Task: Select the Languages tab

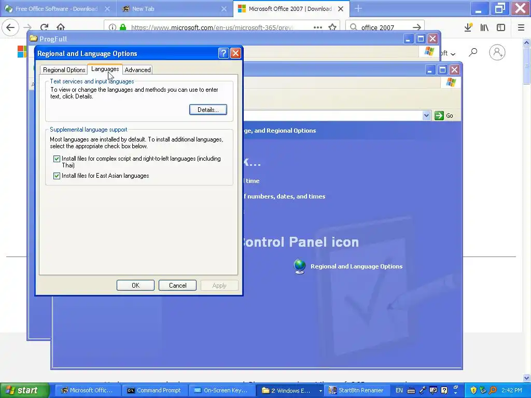Action: pyautogui.click(x=105, y=69)
